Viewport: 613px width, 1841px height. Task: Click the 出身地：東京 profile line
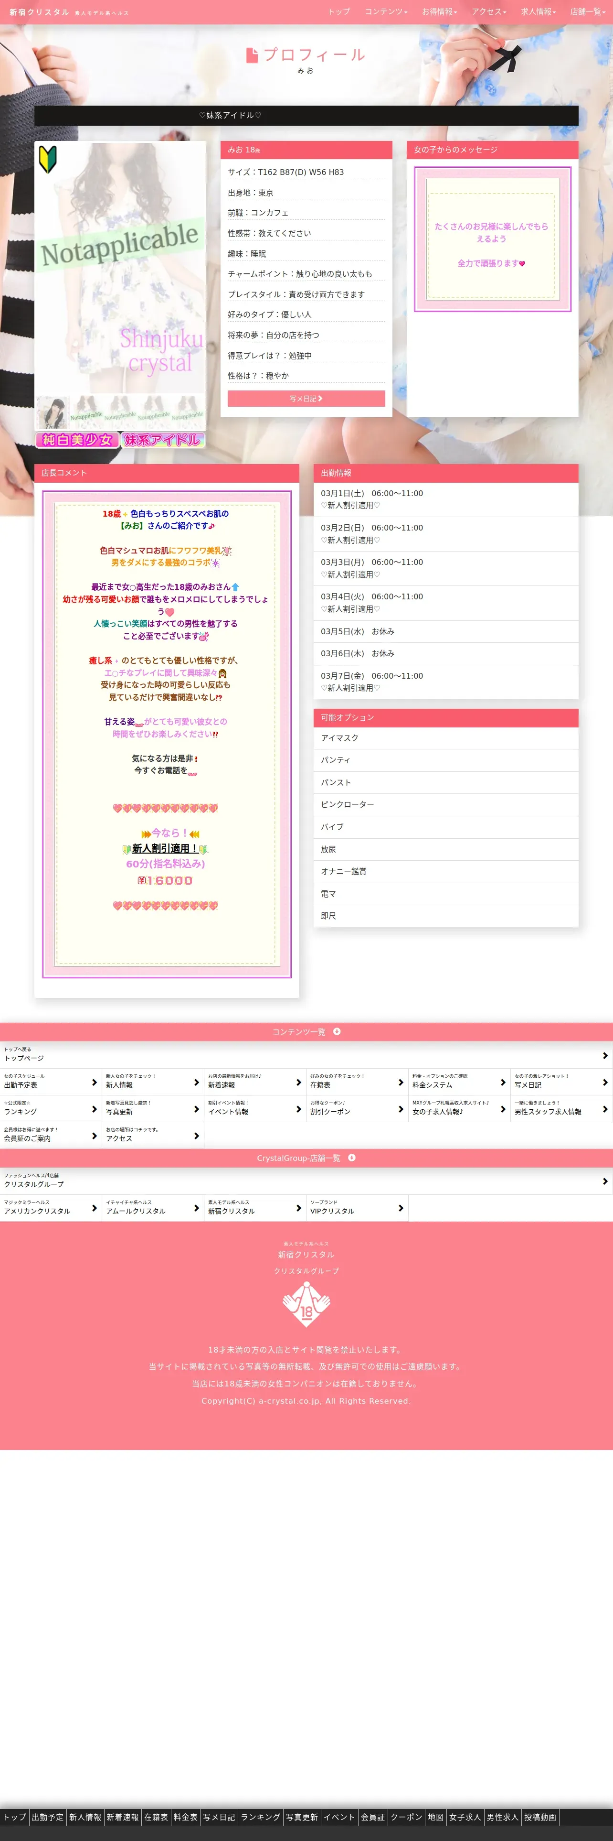(x=306, y=193)
